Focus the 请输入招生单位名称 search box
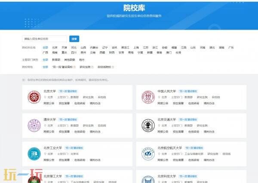Viewport: 258px width, 183px height. (44, 39)
